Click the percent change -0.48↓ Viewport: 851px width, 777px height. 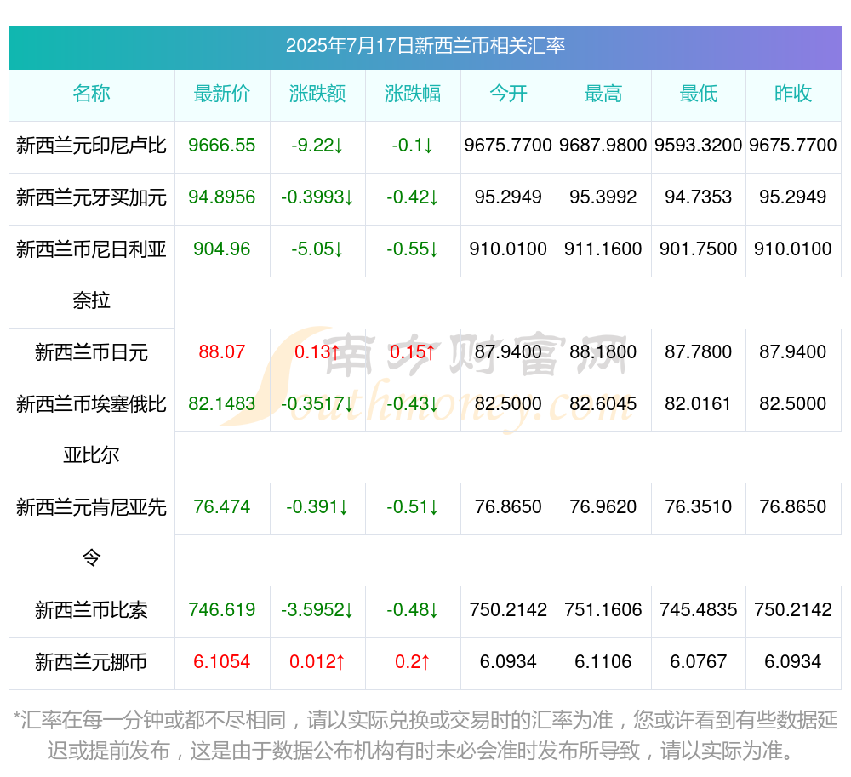tap(413, 610)
